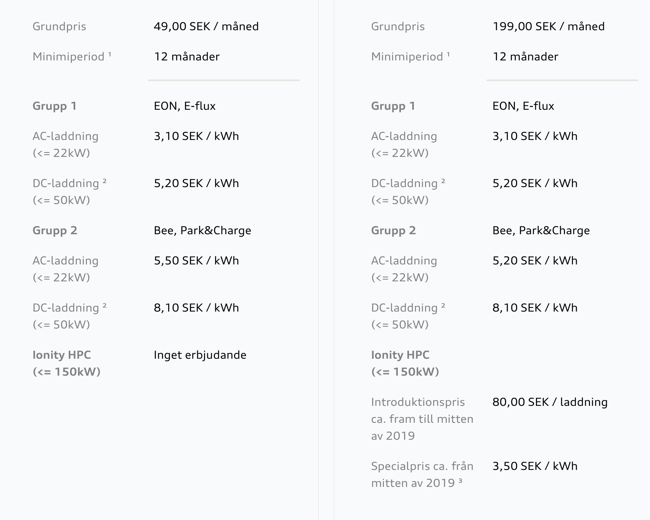Open footnote 3 after Specialpris mitten av 2019
Image resolution: width=650 pixels, height=520 pixels.
tap(460, 481)
